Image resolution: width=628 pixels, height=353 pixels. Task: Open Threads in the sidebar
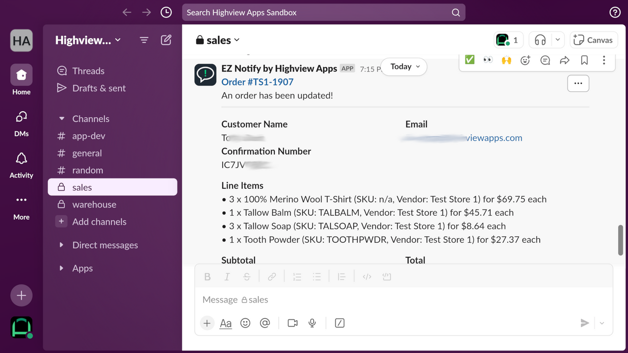click(112, 71)
